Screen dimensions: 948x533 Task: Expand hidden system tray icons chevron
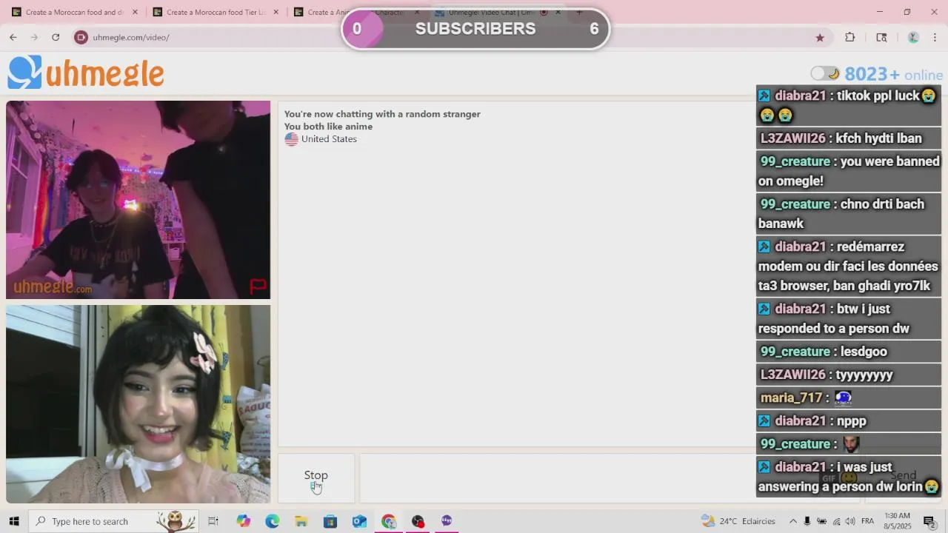[793, 521]
